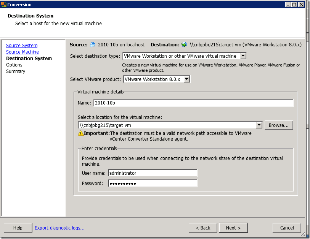This screenshot has height=239, width=310.
Task: Open the destination type dropdown
Action: (243, 56)
